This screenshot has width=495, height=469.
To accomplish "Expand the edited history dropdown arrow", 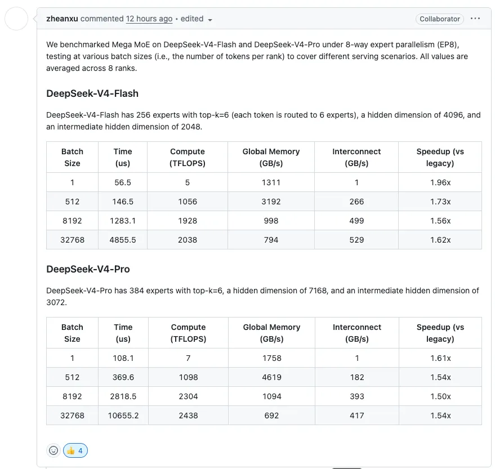I will (x=210, y=20).
